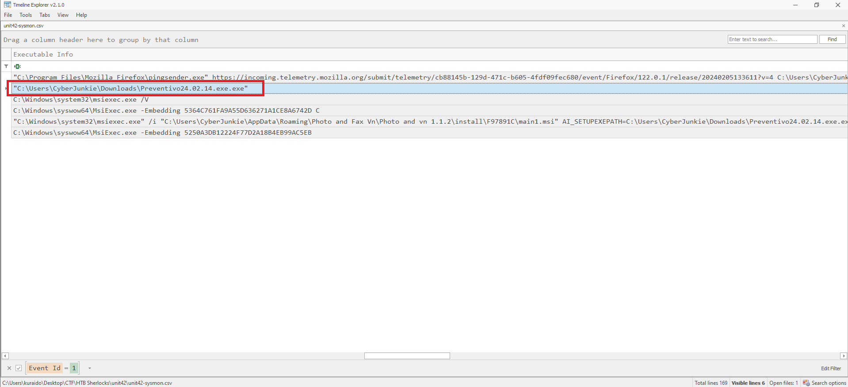Open the File menu
Image resolution: width=848 pixels, height=387 pixels.
(8, 15)
